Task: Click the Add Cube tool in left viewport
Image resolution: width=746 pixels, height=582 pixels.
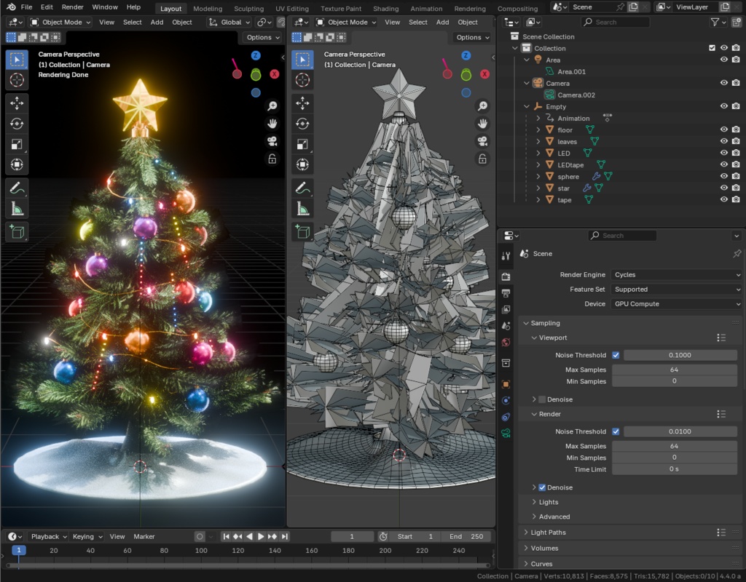Action: (17, 233)
